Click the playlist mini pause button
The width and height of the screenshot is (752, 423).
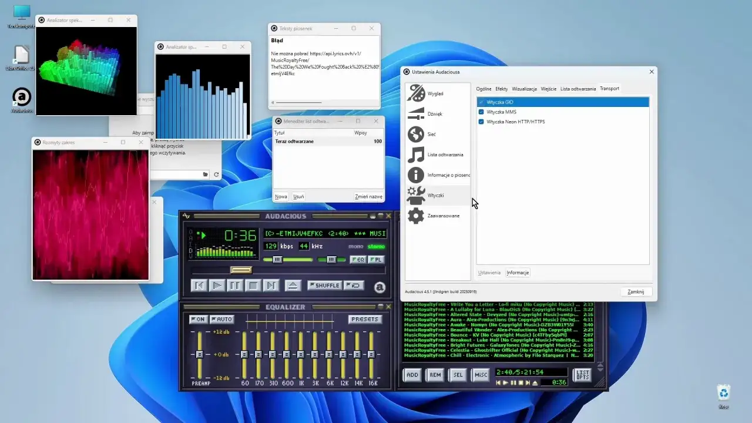(513, 383)
